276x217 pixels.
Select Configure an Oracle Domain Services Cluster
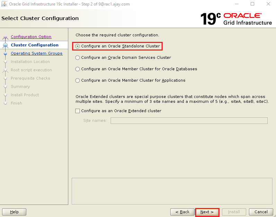[x=123, y=57]
